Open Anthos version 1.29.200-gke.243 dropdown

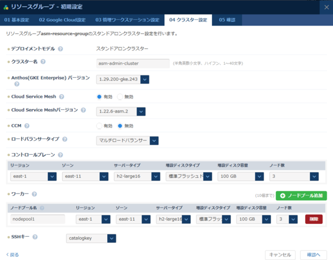point(144,80)
